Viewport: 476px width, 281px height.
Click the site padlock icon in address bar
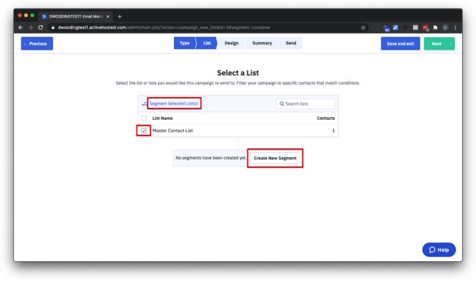click(52, 27)
